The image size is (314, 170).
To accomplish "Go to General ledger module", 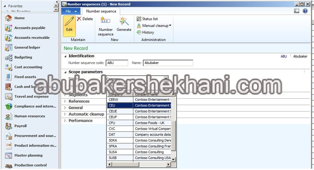I will click(x=27, y=48).
